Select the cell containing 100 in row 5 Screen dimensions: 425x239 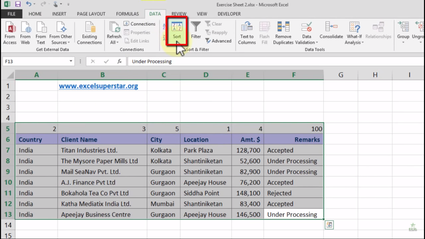click(294, 129)
